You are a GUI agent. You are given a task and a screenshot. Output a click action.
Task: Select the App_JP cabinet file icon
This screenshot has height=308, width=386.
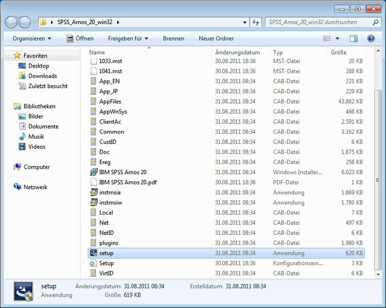pyautogui.click(x=93, y=91)
